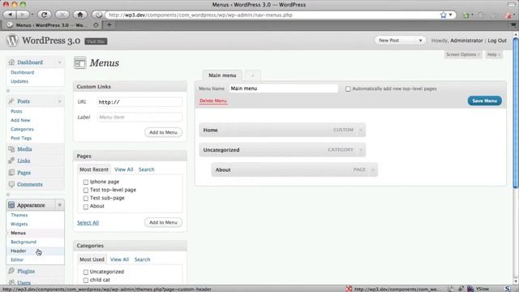The height and width of the screenshot is (292, 519).
Task: Select View All tab in Categories
Action: click(x=119, y=260)
